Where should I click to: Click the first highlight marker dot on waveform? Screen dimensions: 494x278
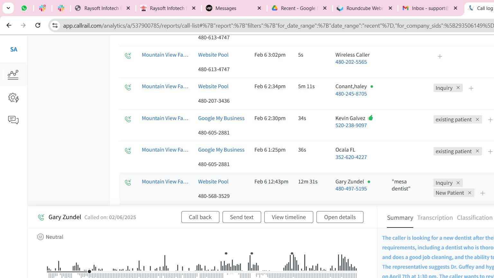226,254
